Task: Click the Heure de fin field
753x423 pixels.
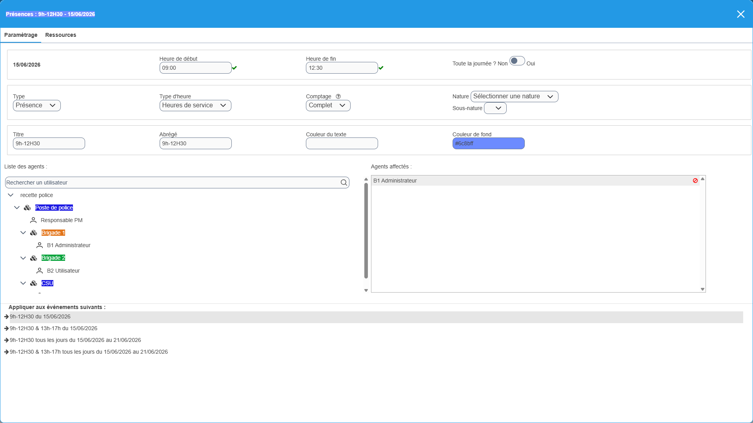Action: pos(342,68)
